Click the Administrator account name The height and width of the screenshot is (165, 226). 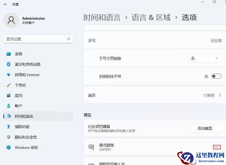[34, 18]
